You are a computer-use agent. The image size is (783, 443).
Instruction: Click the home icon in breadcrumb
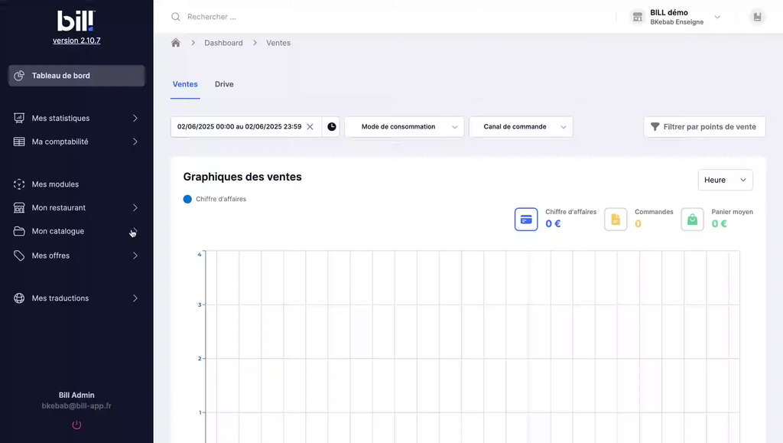[x=176, y=43]
